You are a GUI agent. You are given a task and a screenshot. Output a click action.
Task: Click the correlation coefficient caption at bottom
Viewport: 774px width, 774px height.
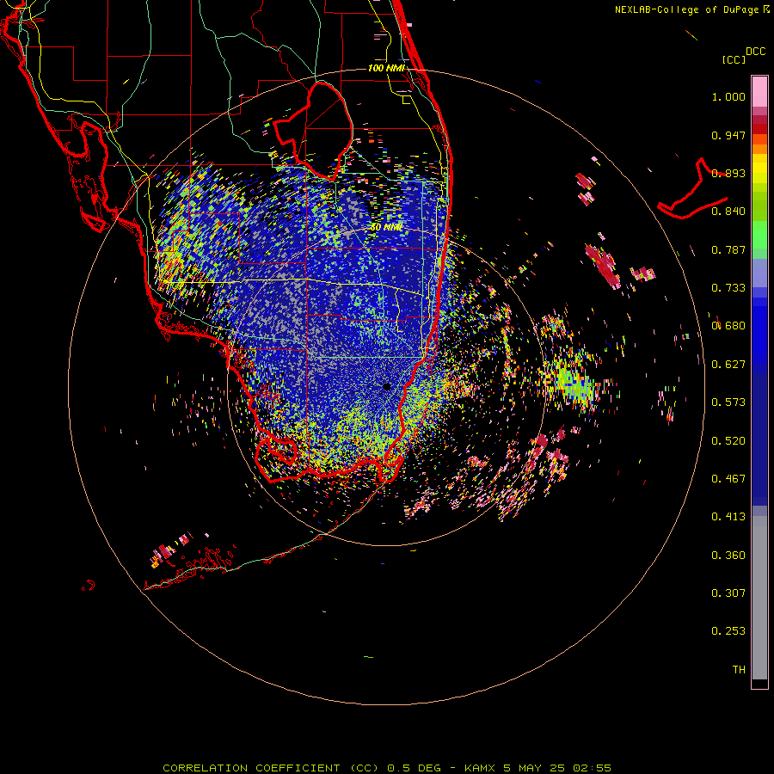(x=387, y=768)
